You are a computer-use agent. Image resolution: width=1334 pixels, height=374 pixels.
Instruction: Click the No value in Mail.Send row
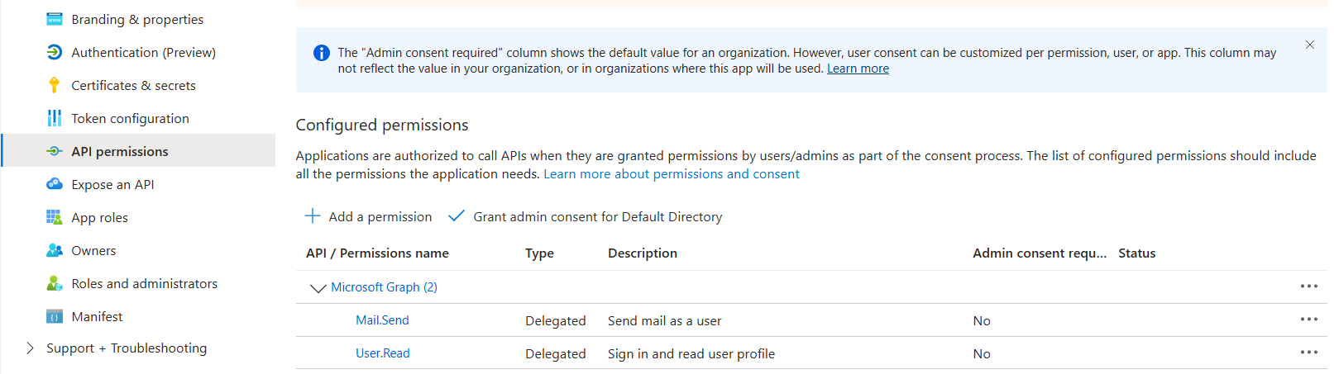982,321
